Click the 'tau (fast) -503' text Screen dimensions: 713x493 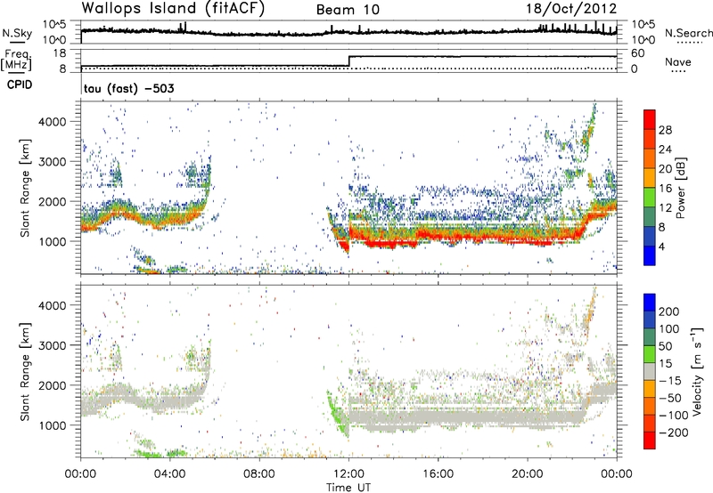128,88
